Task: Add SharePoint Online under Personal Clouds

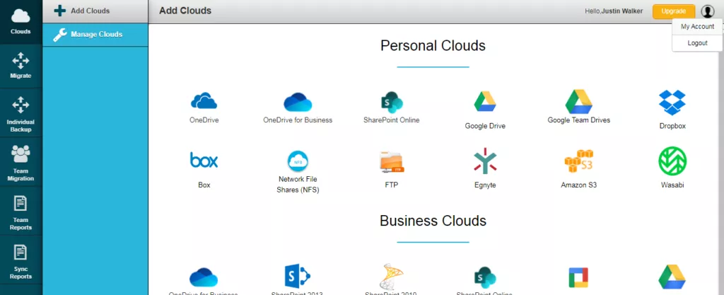Action: click(392, 108)
